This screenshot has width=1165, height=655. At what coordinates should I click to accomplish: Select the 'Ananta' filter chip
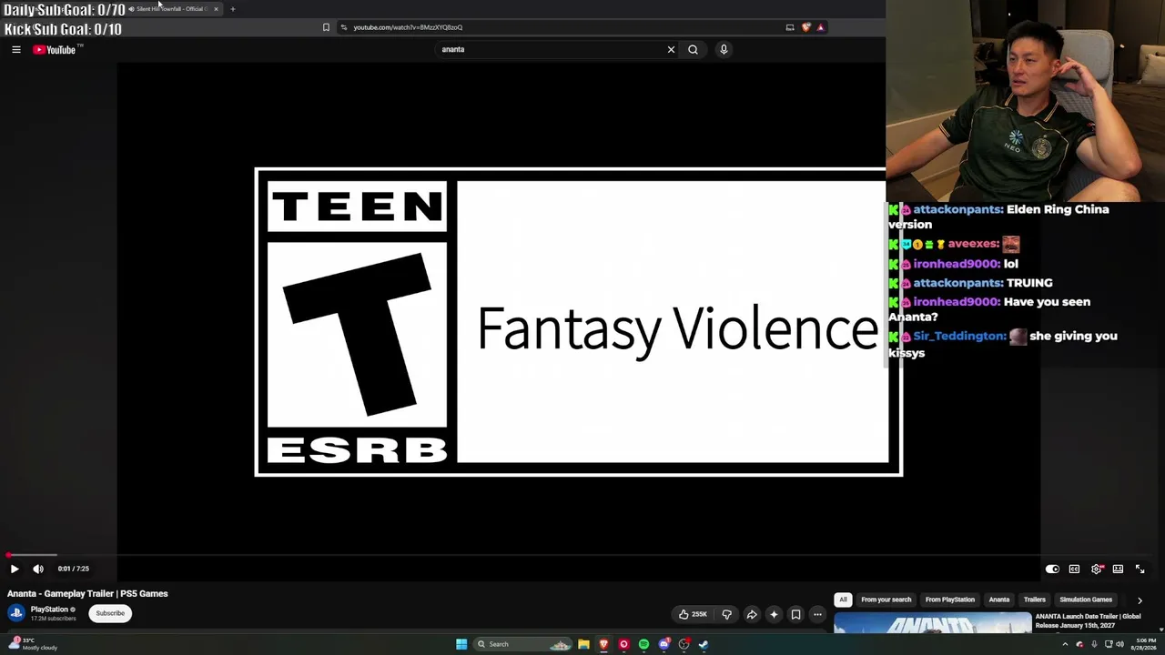(x=998, y=600)
